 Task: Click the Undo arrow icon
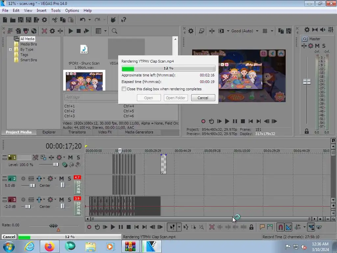[83, 20]
